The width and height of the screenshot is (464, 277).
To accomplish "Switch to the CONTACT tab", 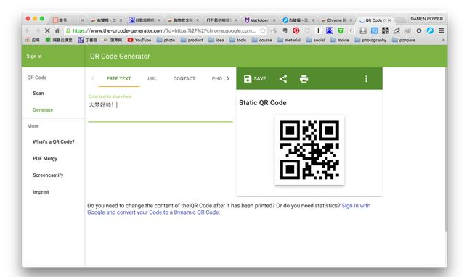I will [184, 78].
